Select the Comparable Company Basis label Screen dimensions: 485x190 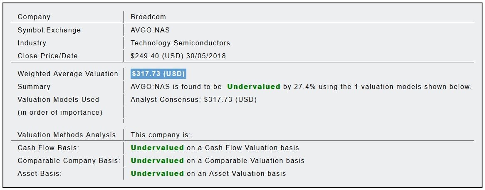tap(69, 161)
